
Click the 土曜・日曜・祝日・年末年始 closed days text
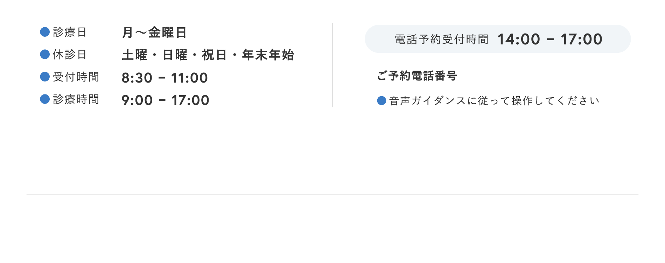(x=208, y=55)
